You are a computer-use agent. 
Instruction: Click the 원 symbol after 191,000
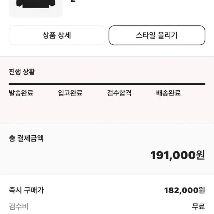[x=200, y=155]
